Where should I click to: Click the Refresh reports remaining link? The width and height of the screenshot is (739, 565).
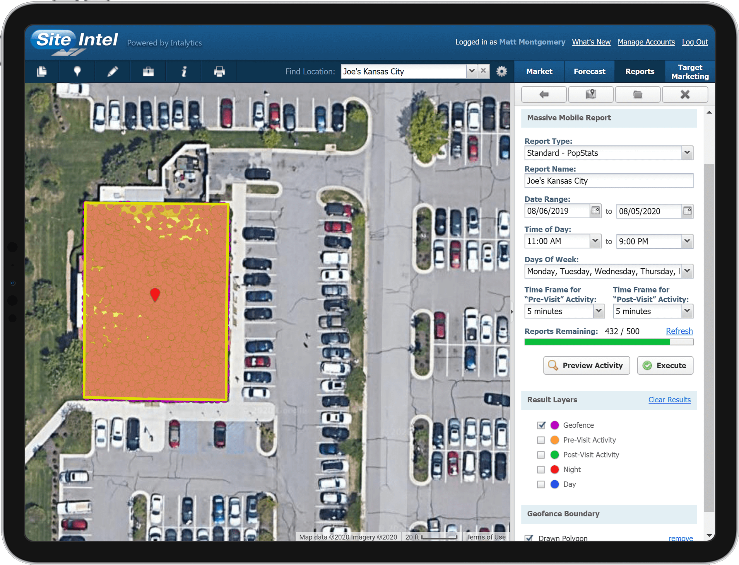(x=679, y=331)
